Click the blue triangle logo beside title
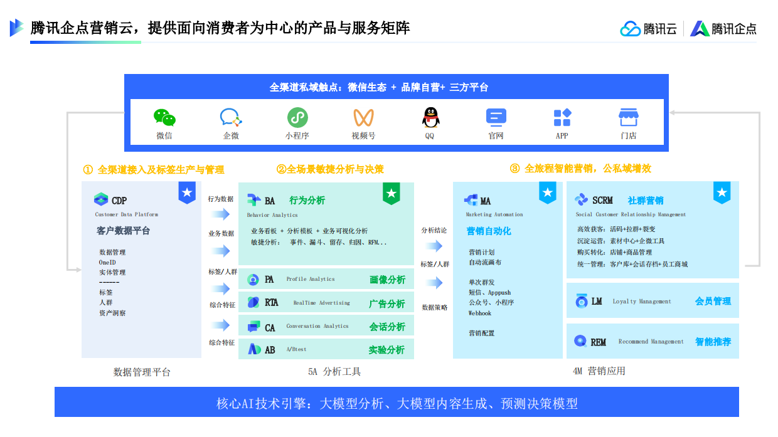 pos(17,28)
